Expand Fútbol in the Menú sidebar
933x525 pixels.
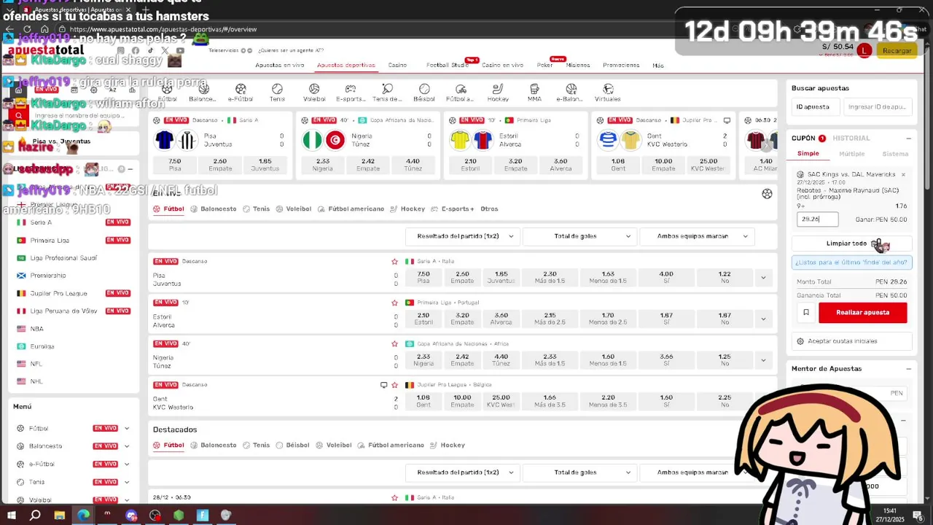(x=127, y=429)
